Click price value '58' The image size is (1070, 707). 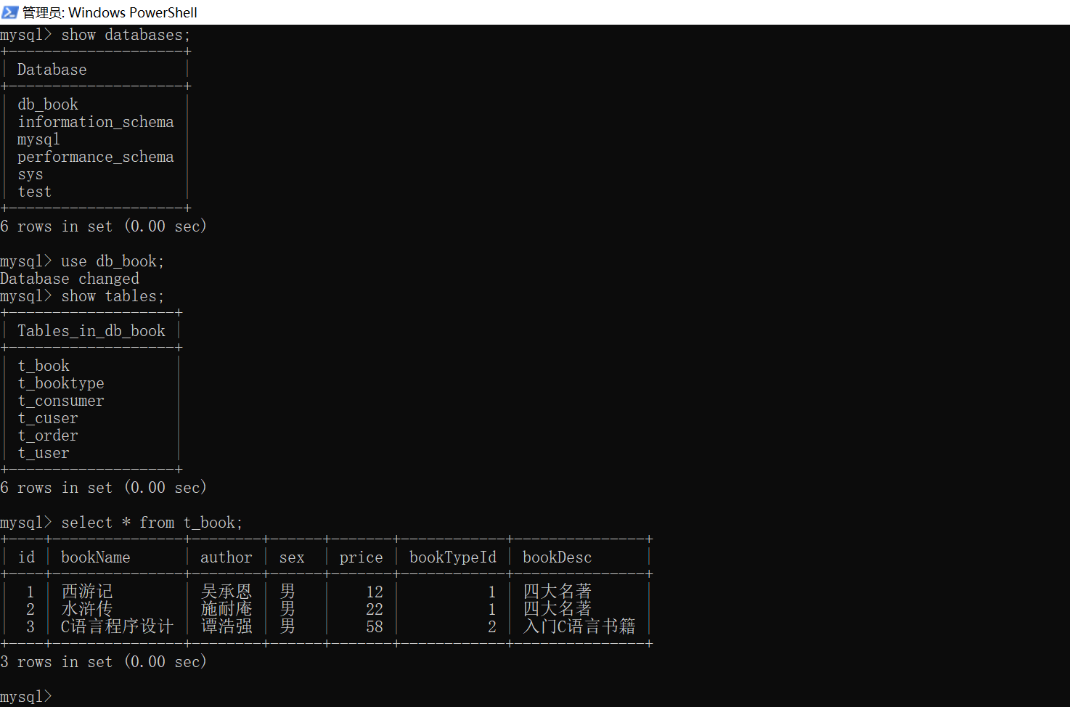point(375,627)
